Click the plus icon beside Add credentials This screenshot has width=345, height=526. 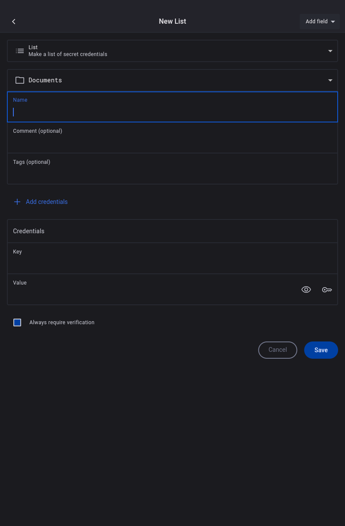(x=17, y=202)
